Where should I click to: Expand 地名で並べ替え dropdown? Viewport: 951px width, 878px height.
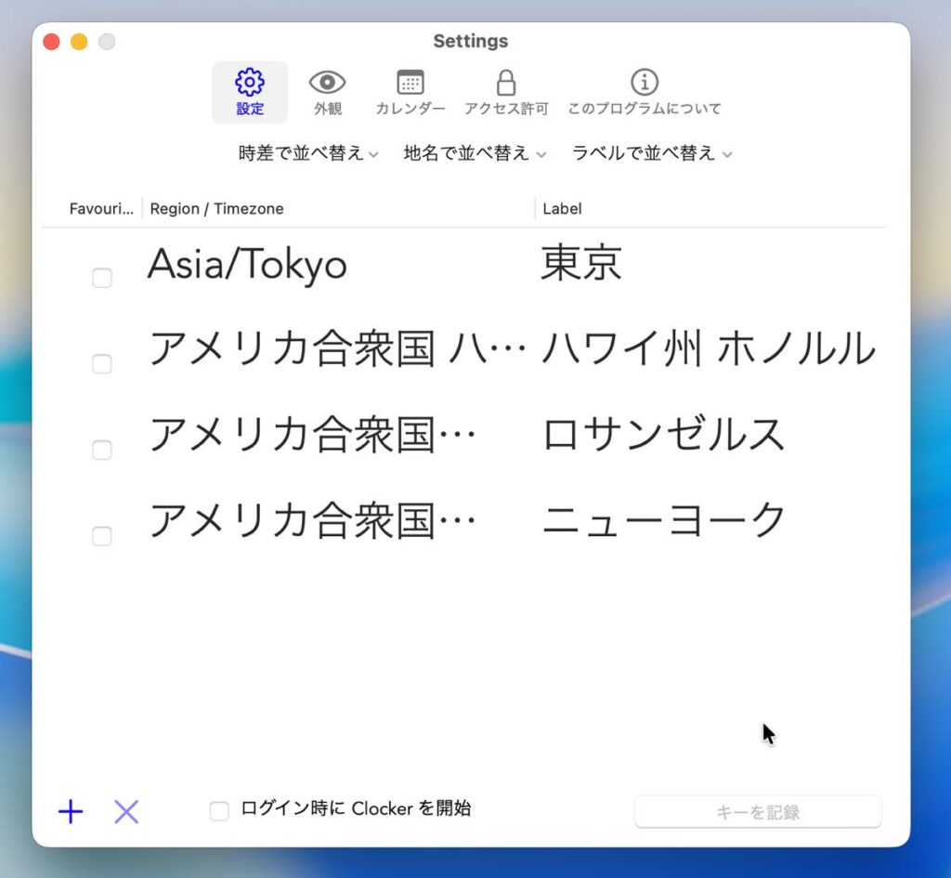point(474,154)
